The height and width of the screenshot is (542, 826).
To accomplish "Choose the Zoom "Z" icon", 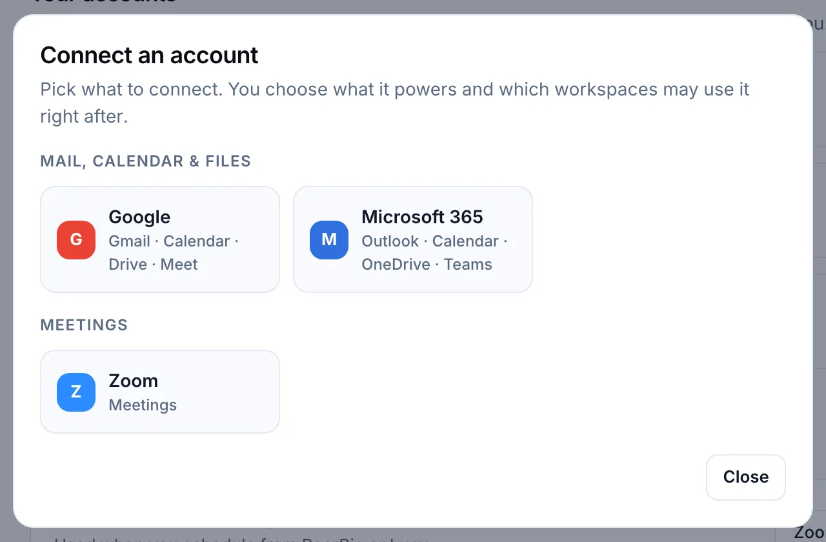I will [76, 392].
